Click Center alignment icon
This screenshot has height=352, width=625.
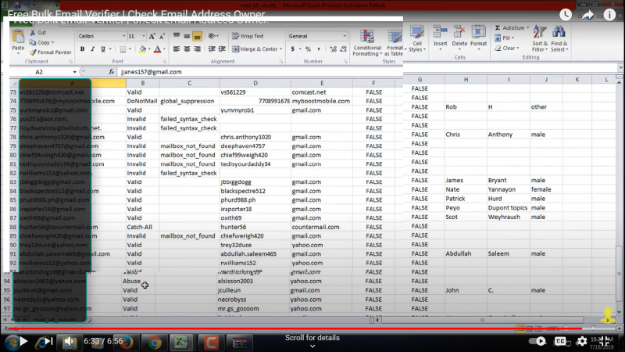coord(187,49)
